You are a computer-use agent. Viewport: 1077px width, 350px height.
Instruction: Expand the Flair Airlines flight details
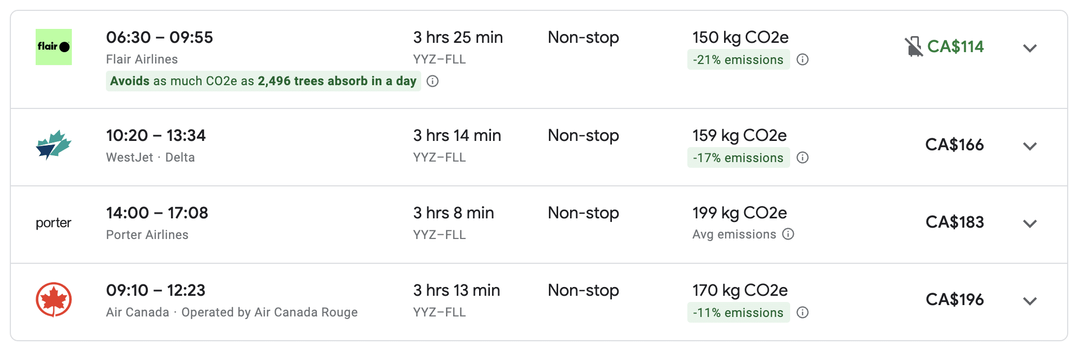pyautogui.click(x=1030, y=48)
